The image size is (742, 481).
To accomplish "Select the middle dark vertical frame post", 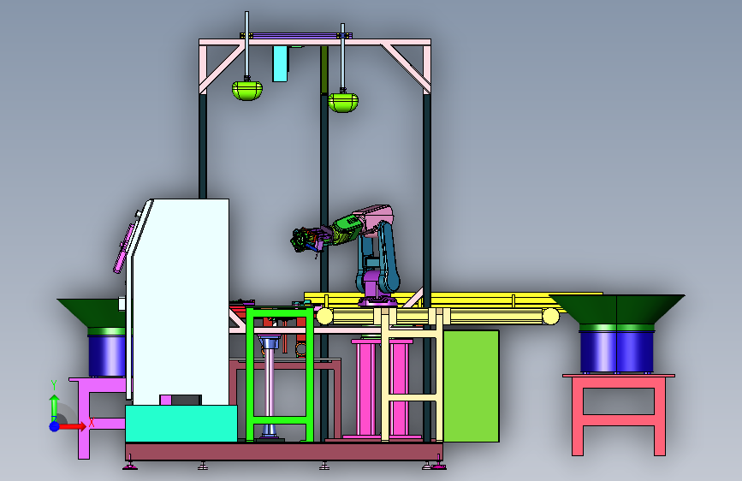I will 324,189.
